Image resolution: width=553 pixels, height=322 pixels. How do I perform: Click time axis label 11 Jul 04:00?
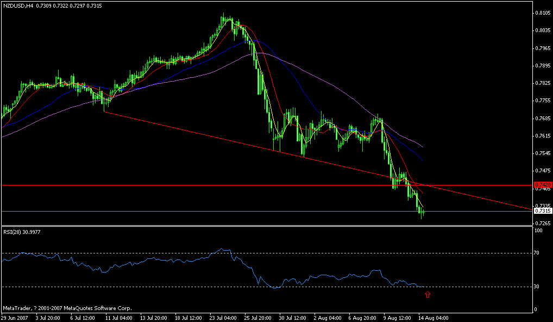[120, 318]
